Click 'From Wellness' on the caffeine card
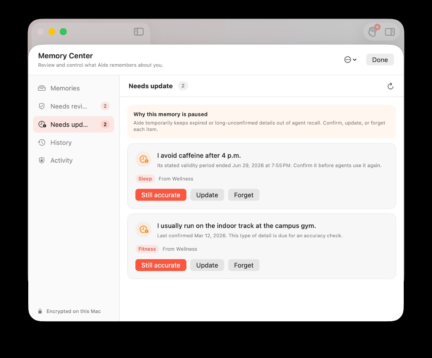432x358 pixels. tap(176, 179)
